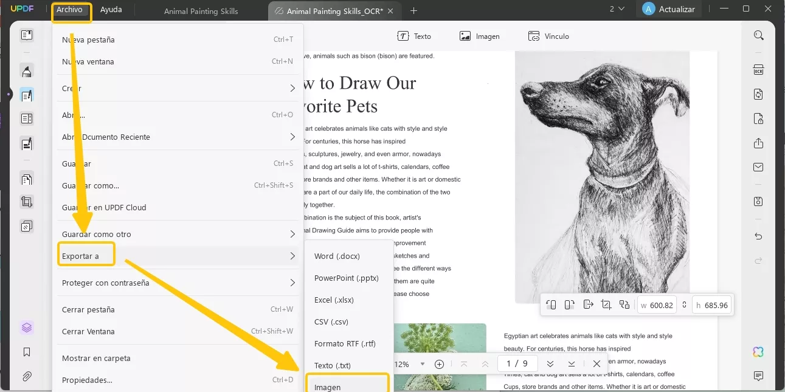Click the image height field 685.96
The height and width of the screenshot is (392, 785).
pyautogui.click(x=711, y=305)
